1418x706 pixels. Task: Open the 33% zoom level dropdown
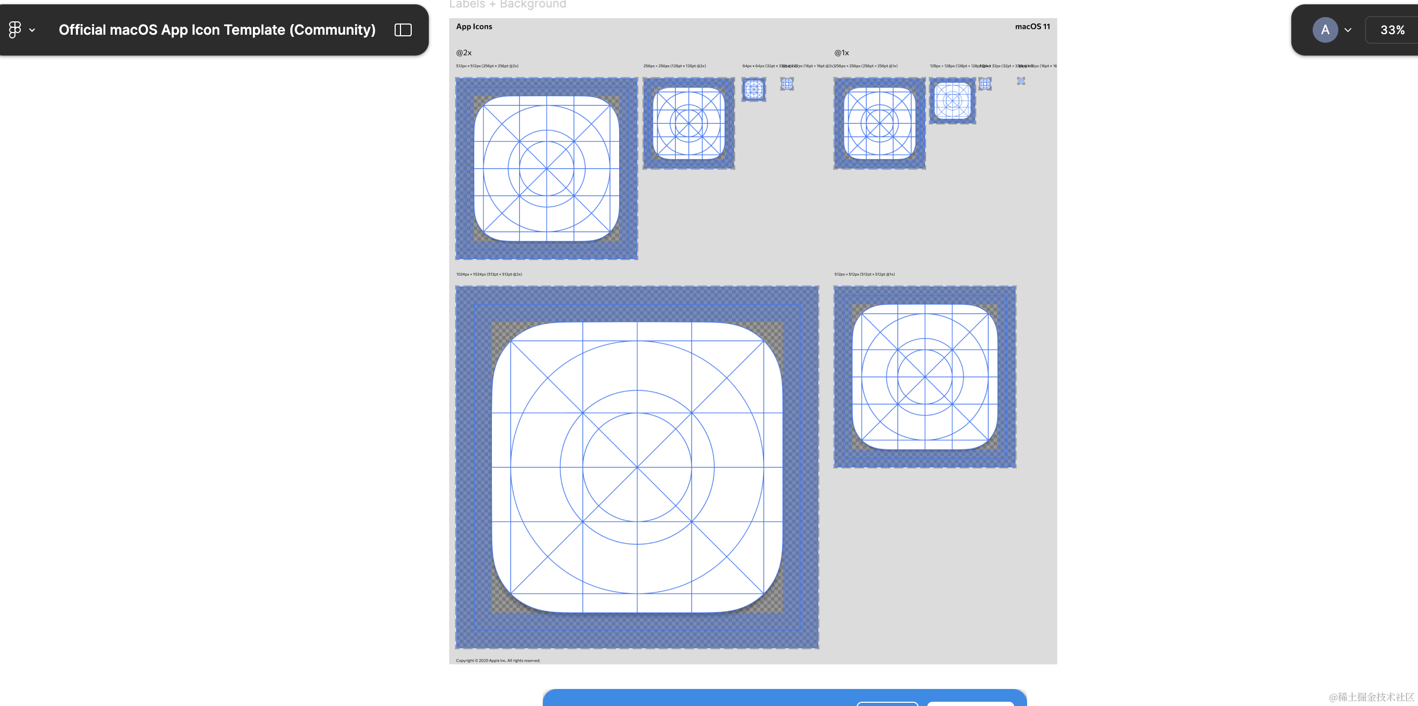[x=1392, y=30]
